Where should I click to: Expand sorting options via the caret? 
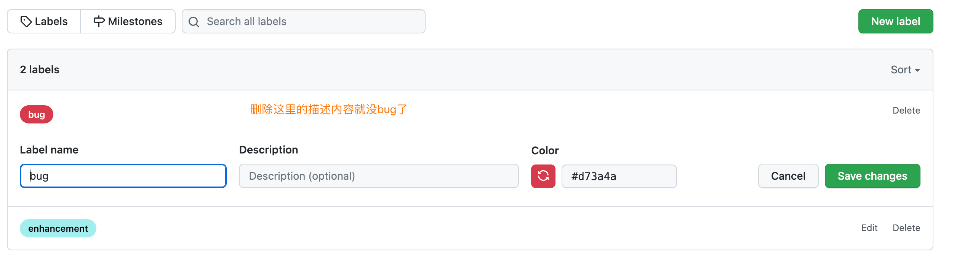pyautogui.click(x=917, y=70)
